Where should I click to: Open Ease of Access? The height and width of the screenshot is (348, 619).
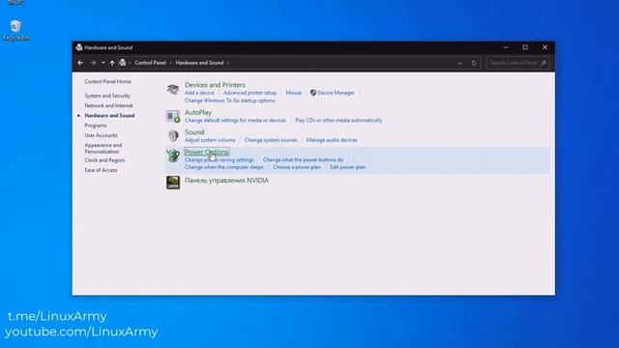tap(101, 170)
